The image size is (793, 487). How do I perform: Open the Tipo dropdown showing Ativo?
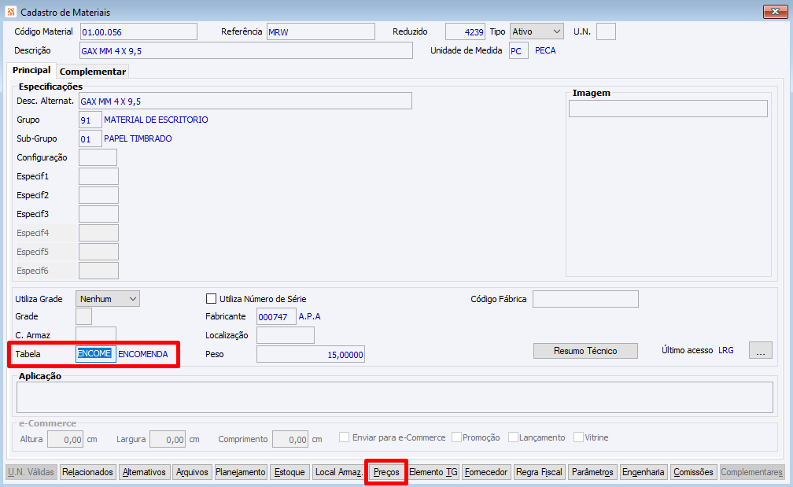[537, 31]
